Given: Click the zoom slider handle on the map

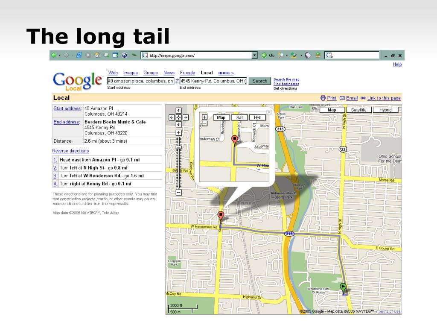Looking at the screenshot, I should [x=179, y=147].
